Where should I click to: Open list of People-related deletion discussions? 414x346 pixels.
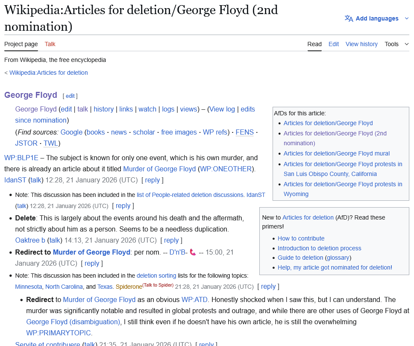pyautogui.click(x=190, y=195)
